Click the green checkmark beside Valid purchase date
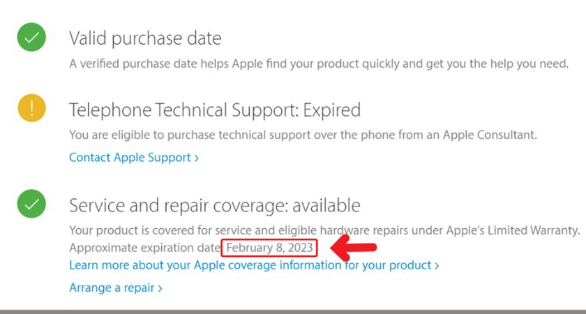This screenshot has width=586, height=314. pyautogui.click(x=32, y=37)
